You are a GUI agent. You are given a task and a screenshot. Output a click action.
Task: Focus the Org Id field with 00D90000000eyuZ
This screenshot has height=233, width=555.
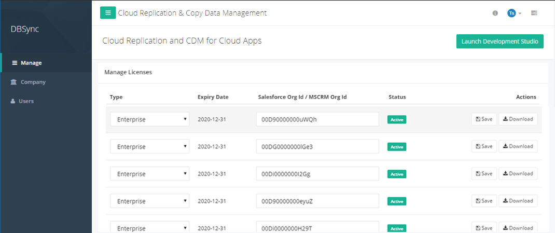click(317, 201)
